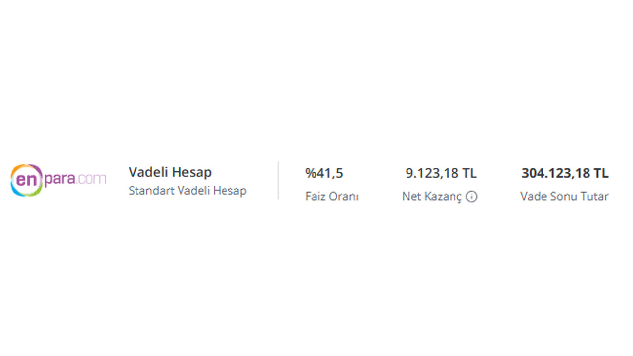Image resolution: width=633 pixels, height=356 pixels.
Task: Select the Standart Vadeli Hesap subtitle
Action: pos(187,190)
